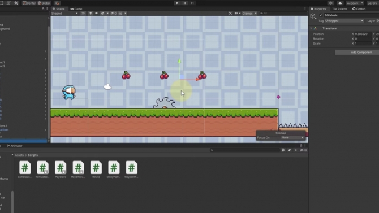Open the Collab sun icon button
The image size is (379, 213).
[331, 3]
